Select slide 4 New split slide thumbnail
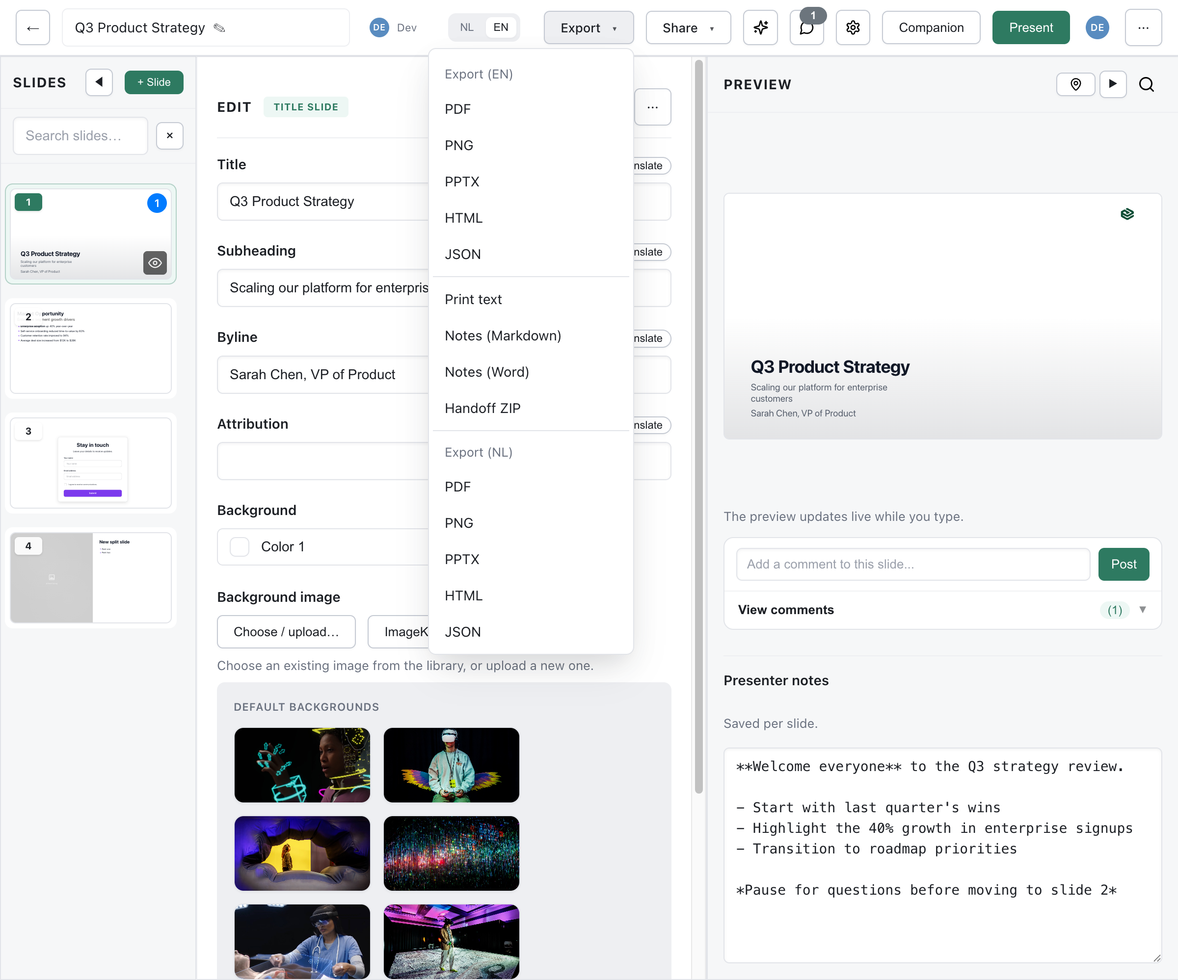 (x=91, y=577)
